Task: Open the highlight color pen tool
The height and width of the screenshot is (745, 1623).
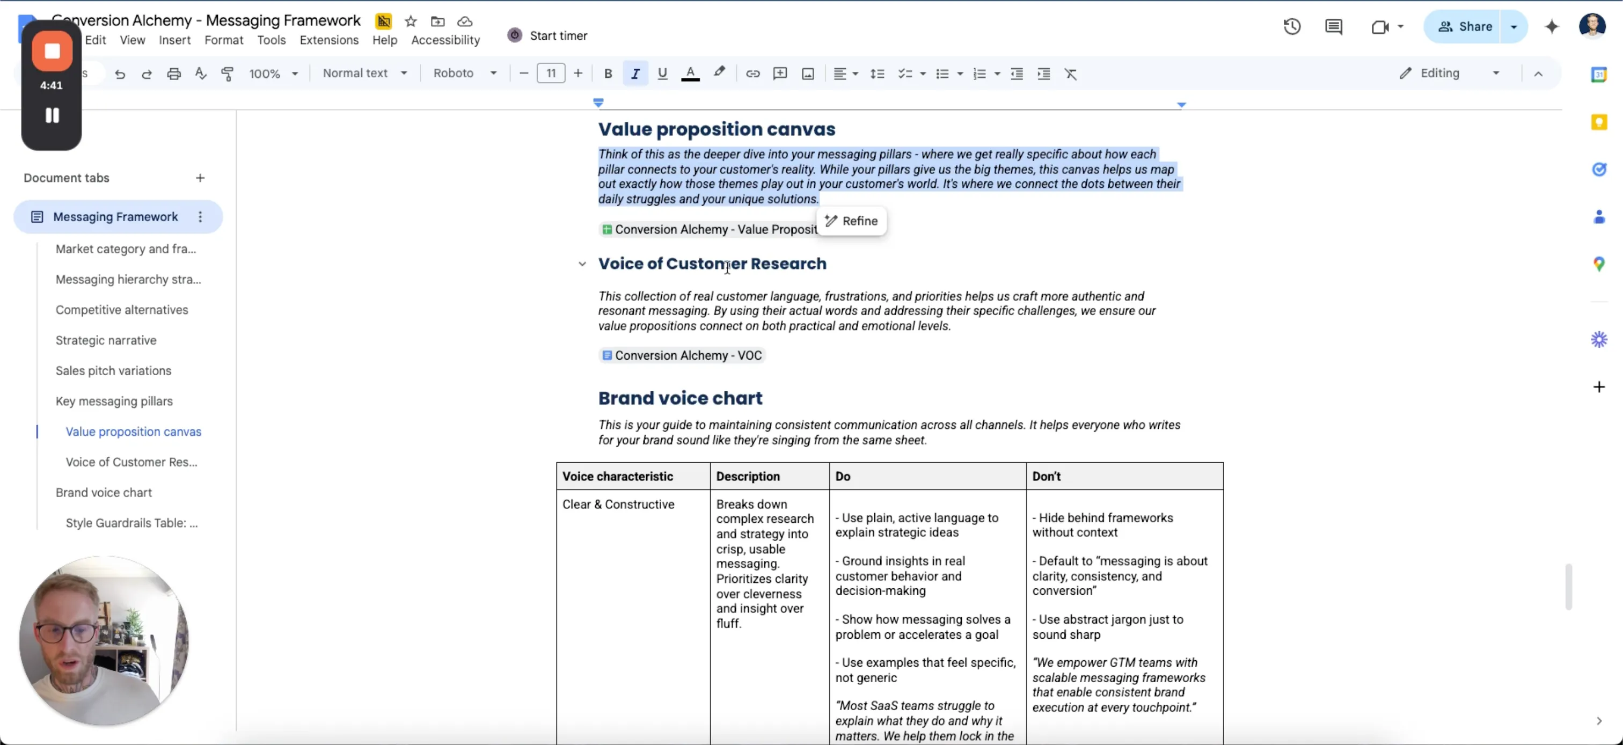Action: tap(719, 72)
